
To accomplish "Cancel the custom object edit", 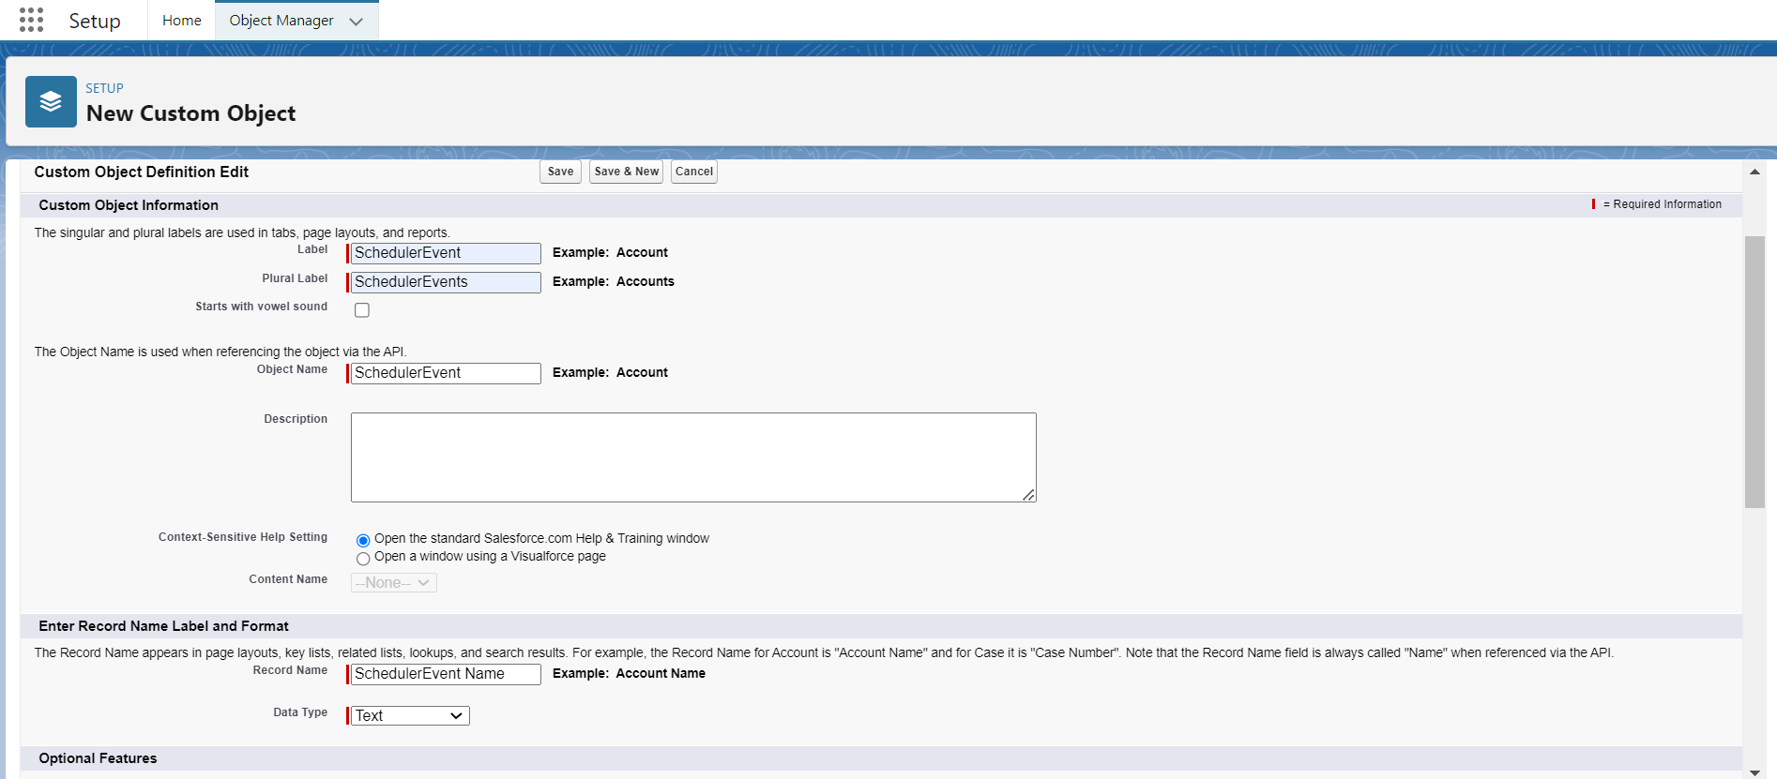I will click(693, 172).
